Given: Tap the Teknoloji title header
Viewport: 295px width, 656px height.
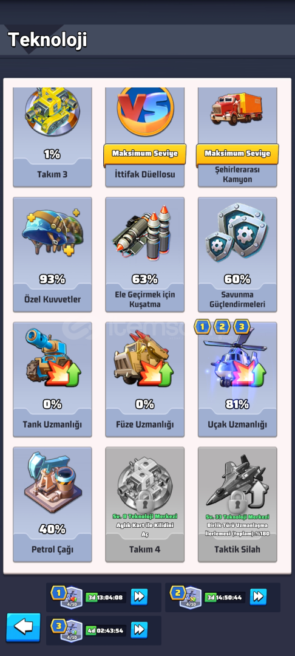Looking at the screenshot, I should click(x=47, y=39).
